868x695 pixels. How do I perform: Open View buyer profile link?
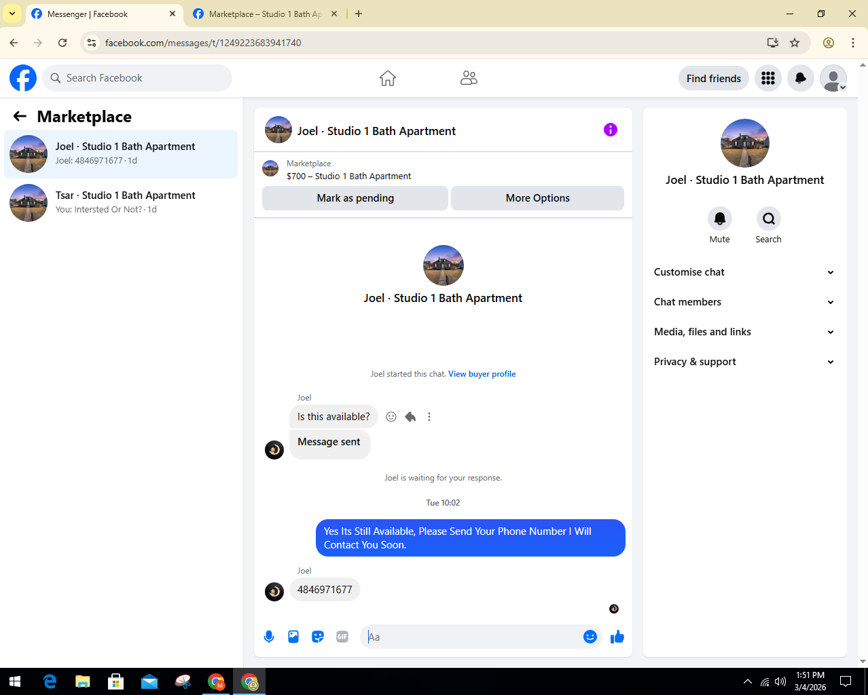[482, 374]
